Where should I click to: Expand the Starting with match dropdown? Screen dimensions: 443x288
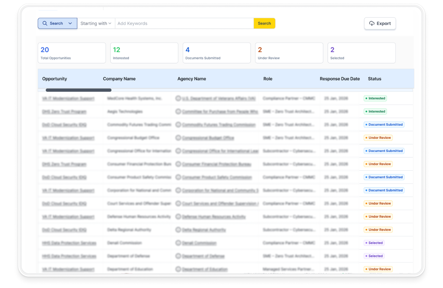pos(96,24)
